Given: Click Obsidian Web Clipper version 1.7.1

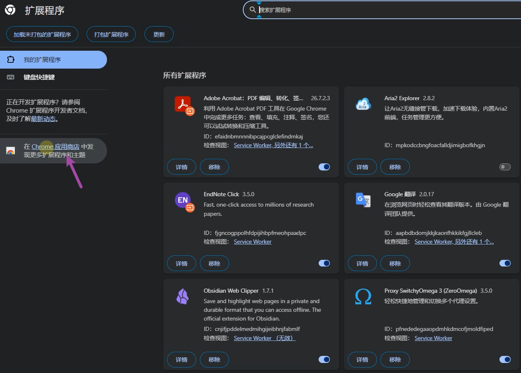Looking at the screenshot, I should pyautogui.click(x=268, y=291).
